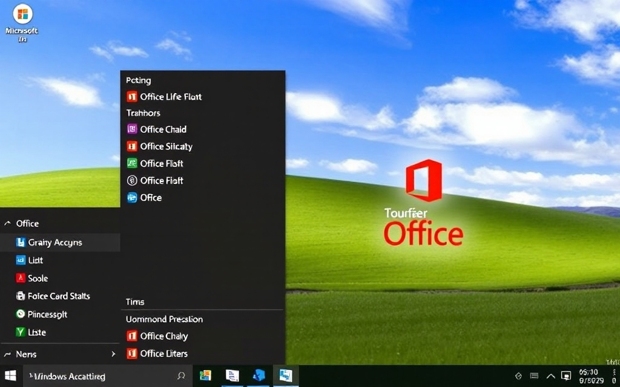Click the red icon beside Office Liters
Screen dimensions: 620x387
[x=132, y=353]
